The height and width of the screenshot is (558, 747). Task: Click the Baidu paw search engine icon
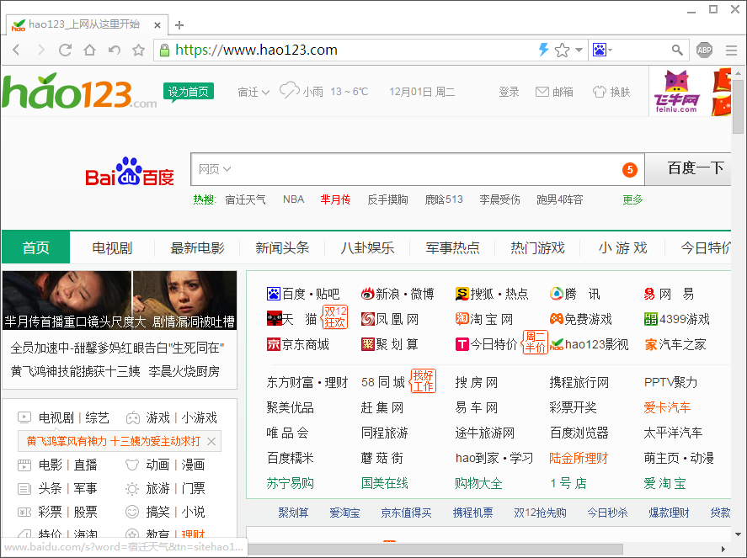(x=600, y=50)
